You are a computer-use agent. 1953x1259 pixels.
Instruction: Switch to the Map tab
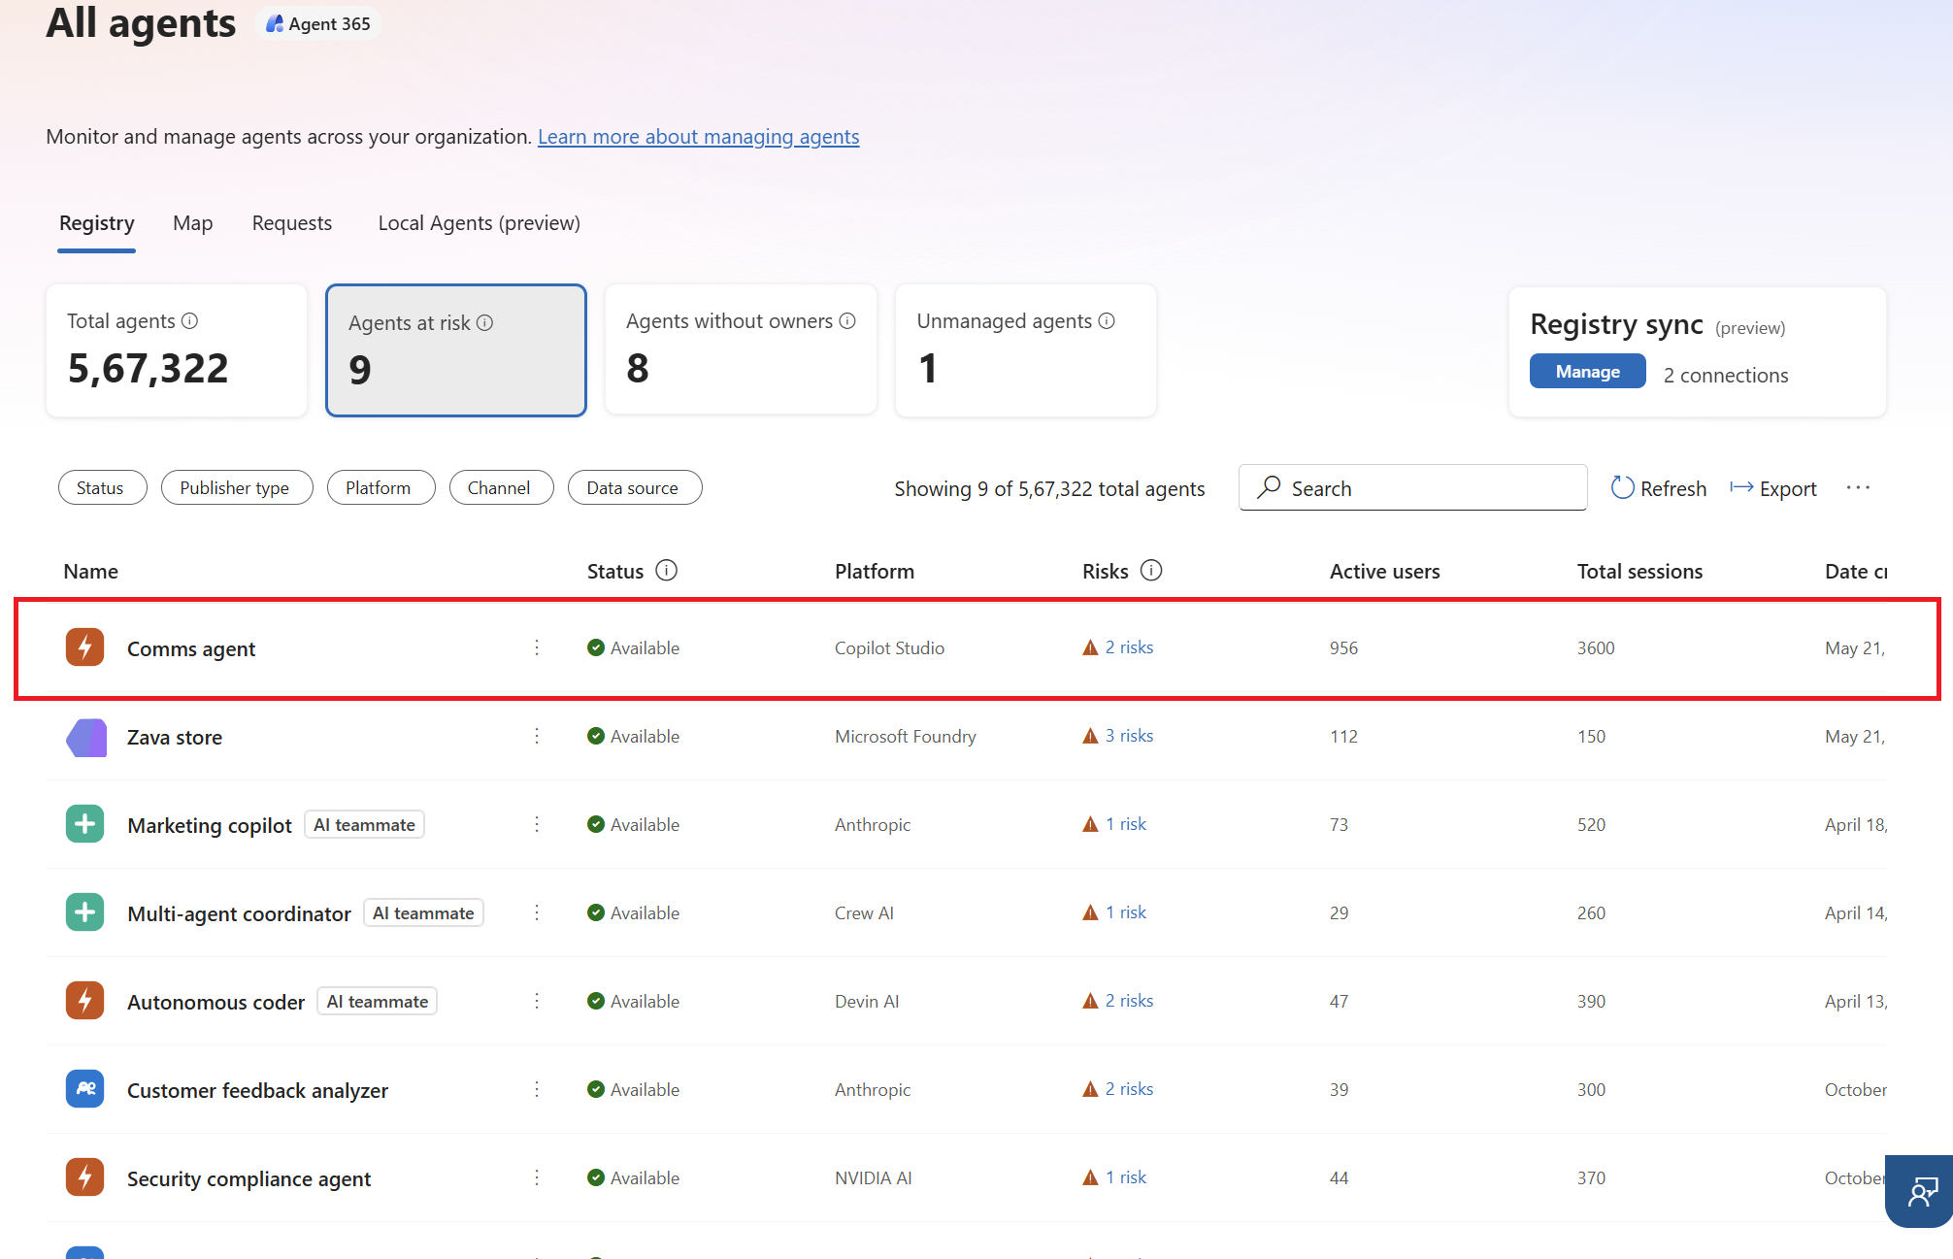[193, 223]
